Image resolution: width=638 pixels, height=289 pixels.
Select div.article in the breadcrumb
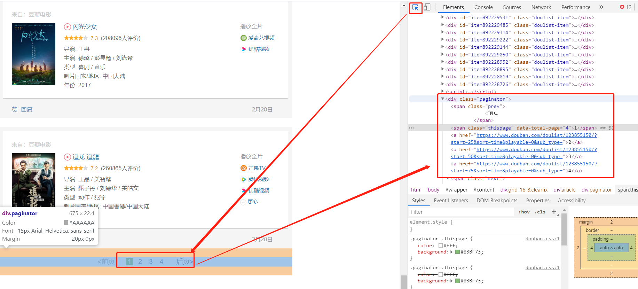(565, 190)
